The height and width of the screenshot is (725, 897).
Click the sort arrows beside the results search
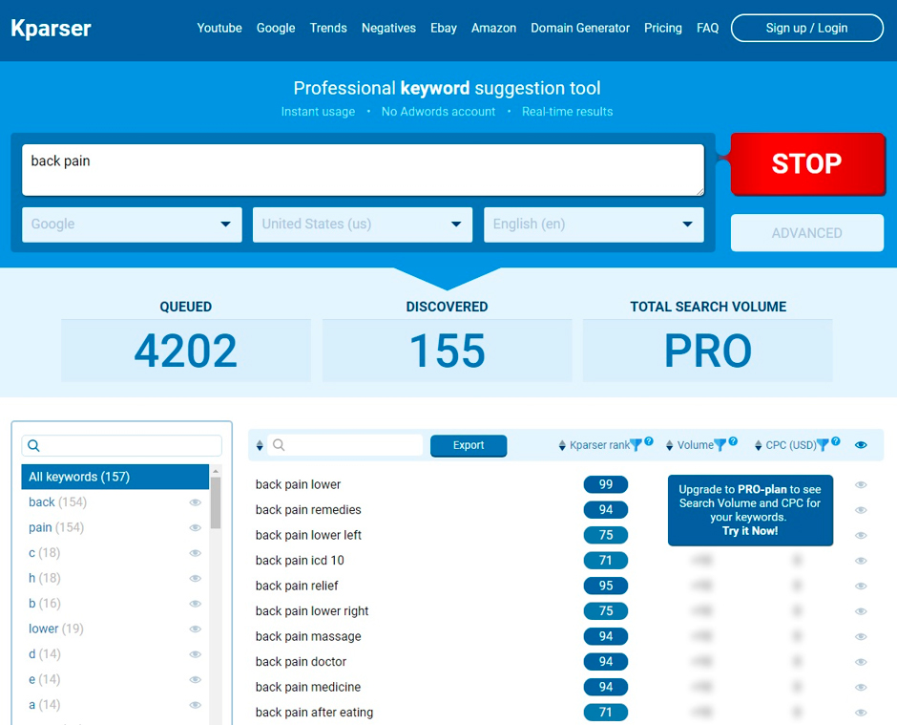(x=260, y=445)
